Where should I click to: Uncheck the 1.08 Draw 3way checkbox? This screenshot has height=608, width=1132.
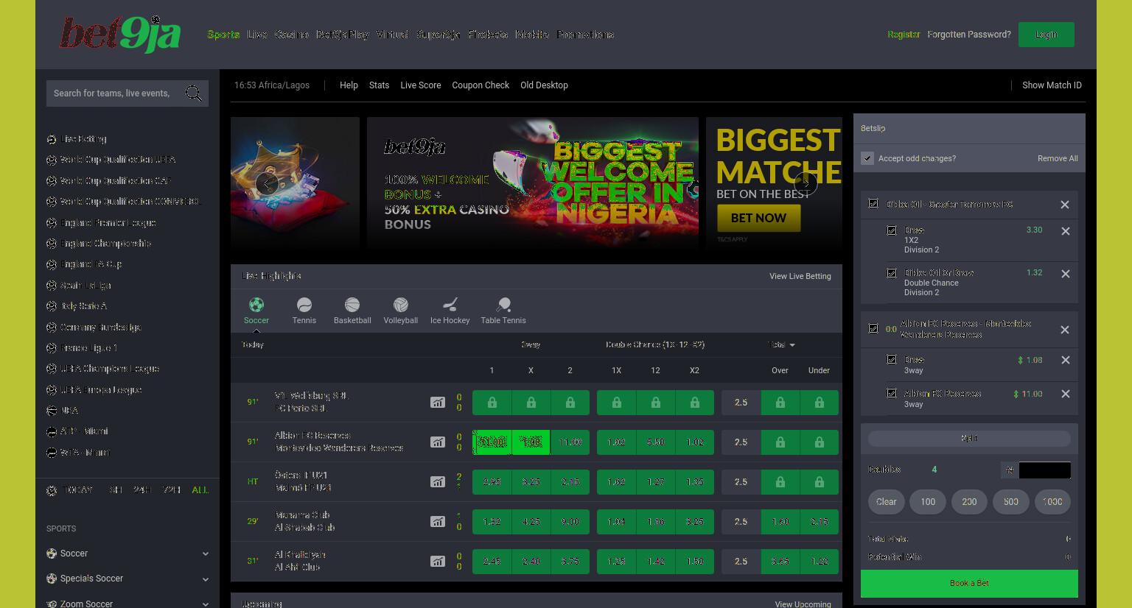pos(892,359)
